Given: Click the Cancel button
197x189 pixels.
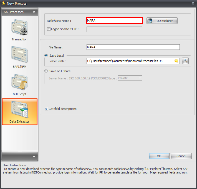Looking at the screenshot, I should (x=181, y=156).
